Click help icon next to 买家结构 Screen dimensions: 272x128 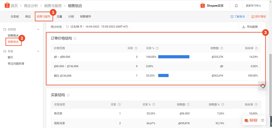(68, 95)
